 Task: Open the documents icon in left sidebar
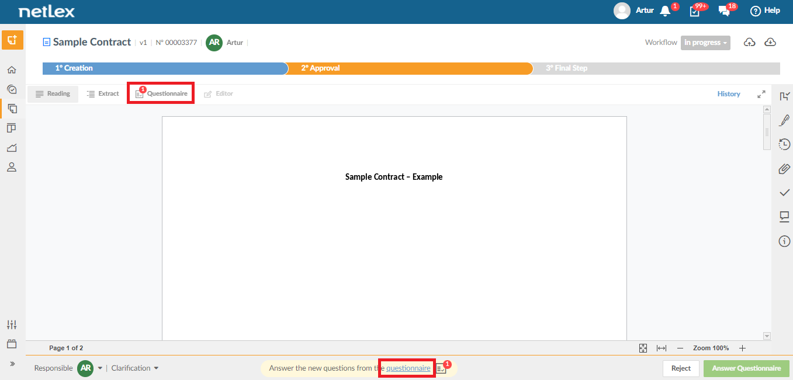point(12,109)
